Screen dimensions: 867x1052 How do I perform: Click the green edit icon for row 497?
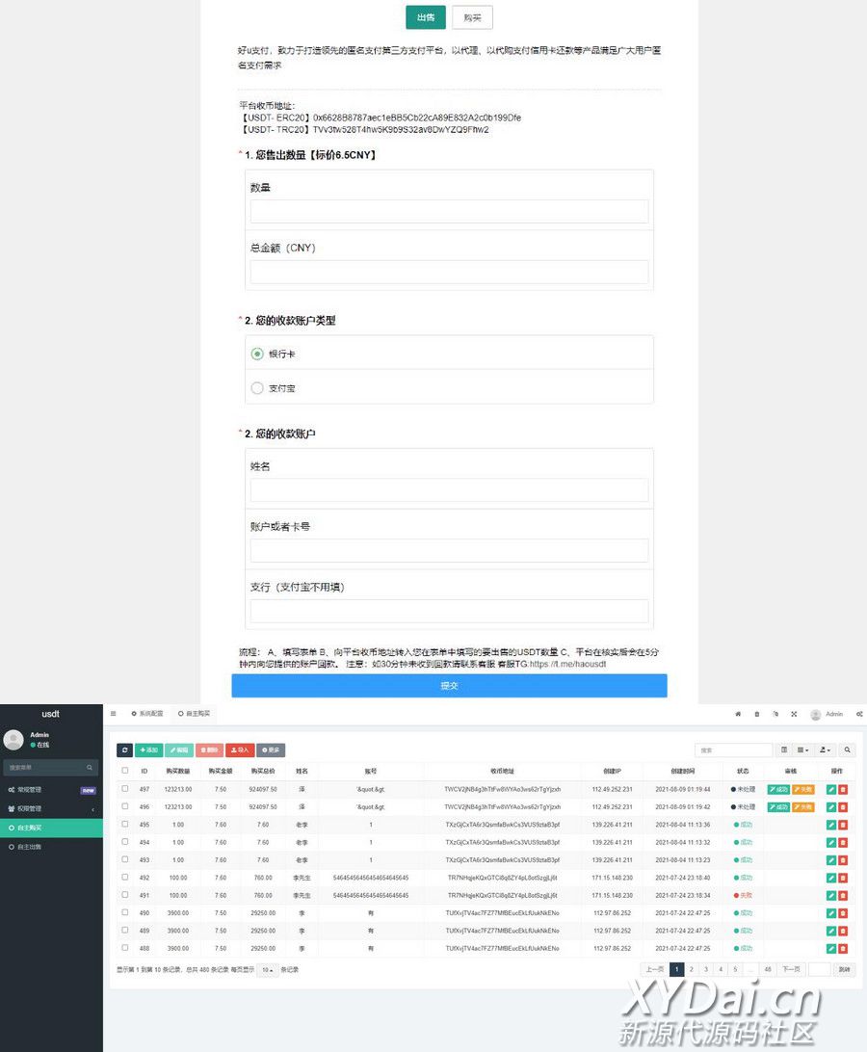click(831, 789)
